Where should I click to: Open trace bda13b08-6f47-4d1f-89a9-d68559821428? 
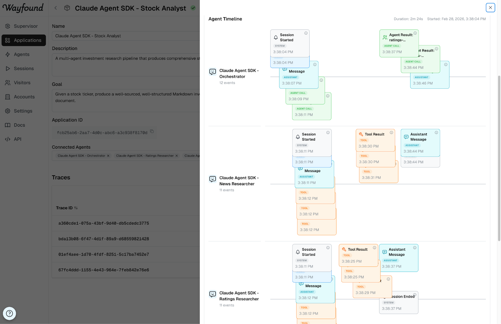(104, 239)
